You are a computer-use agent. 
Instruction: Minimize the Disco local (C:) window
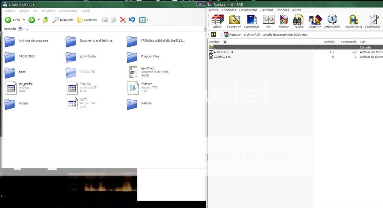point(200,4)
